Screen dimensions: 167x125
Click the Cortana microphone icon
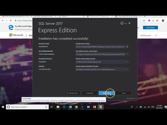(46, 107)
